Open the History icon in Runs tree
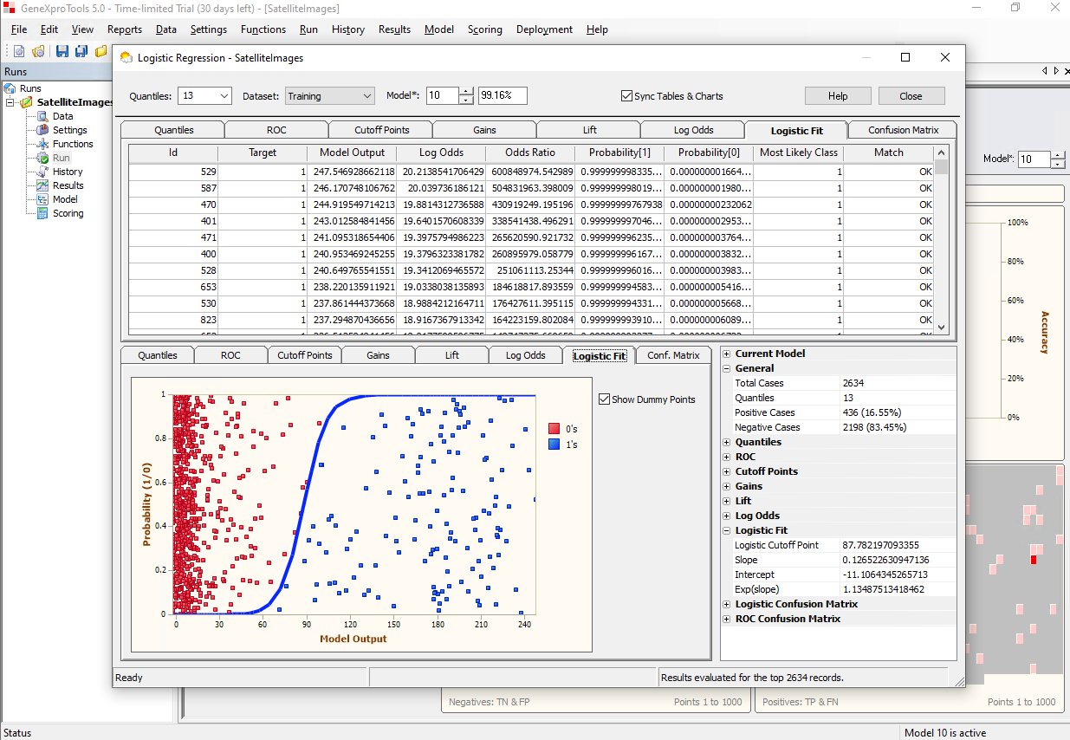The width and height of the screenshot is (1070, 740). [x=42, y=172]
